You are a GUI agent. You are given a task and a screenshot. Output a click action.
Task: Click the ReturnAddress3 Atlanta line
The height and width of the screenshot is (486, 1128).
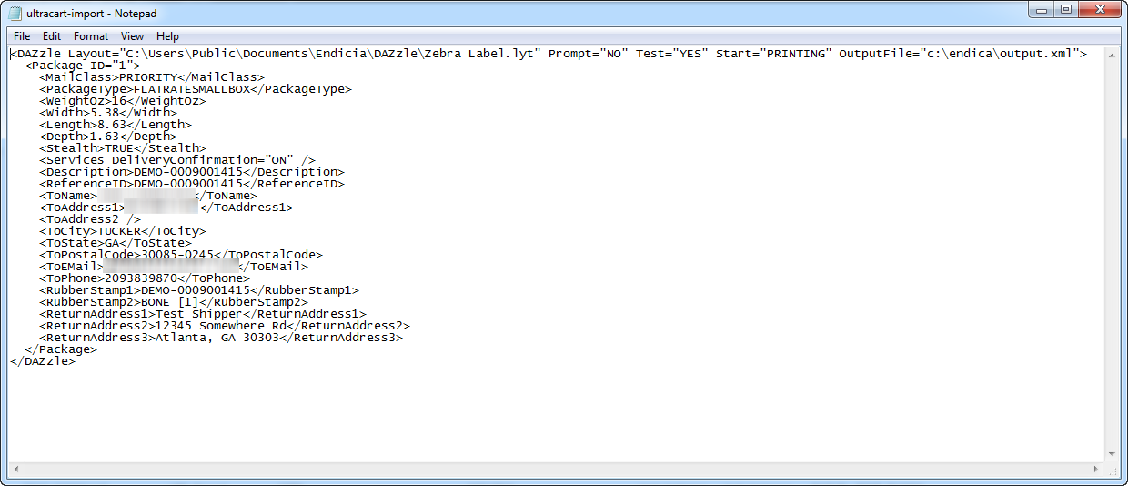tap(221, 338)
